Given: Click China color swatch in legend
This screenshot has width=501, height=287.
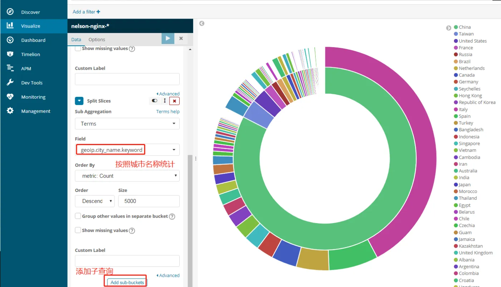Looking at the screenshot, I should [x=456, y=27].
